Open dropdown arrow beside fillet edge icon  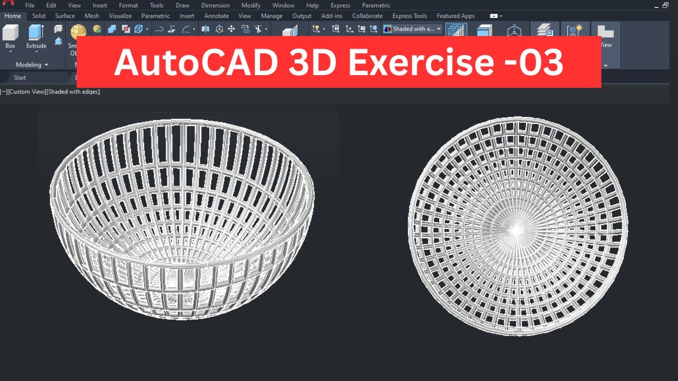click(x=194, y=29)
